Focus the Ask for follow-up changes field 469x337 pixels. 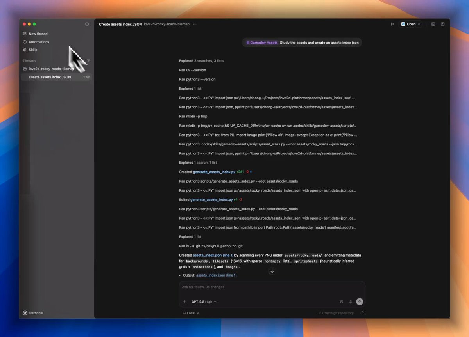(272, 287)
